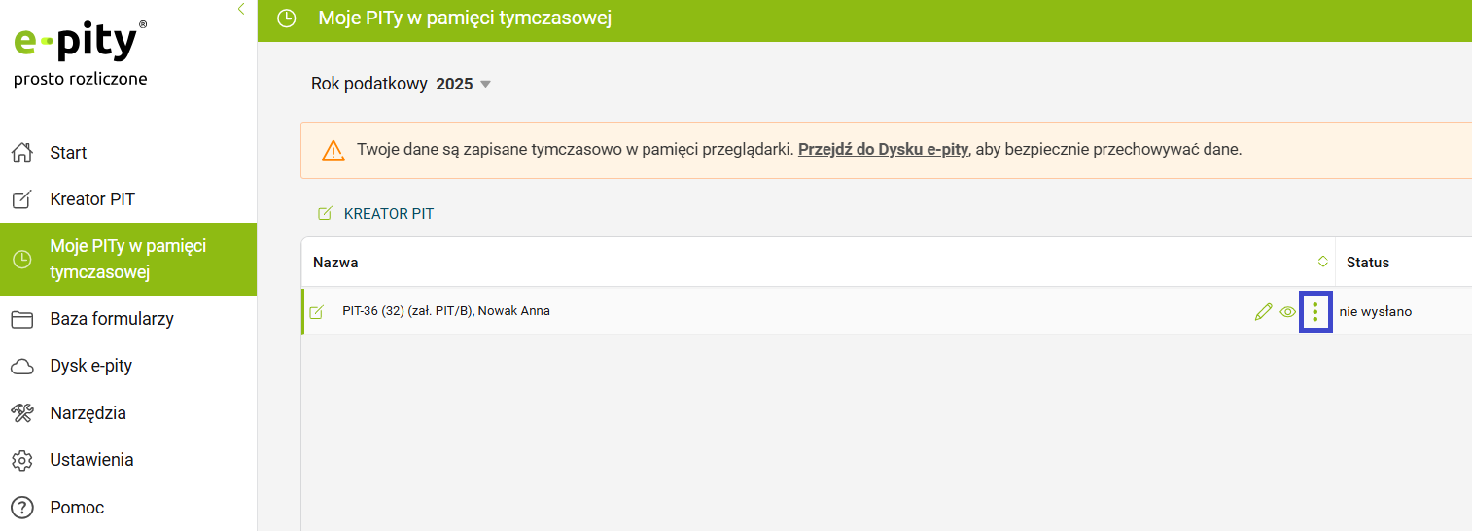Image resolution: width=1472 pixels, height=531 pixels.
Task: Sort the table by the Nazwa column
Action: (x=1321, y=261)
